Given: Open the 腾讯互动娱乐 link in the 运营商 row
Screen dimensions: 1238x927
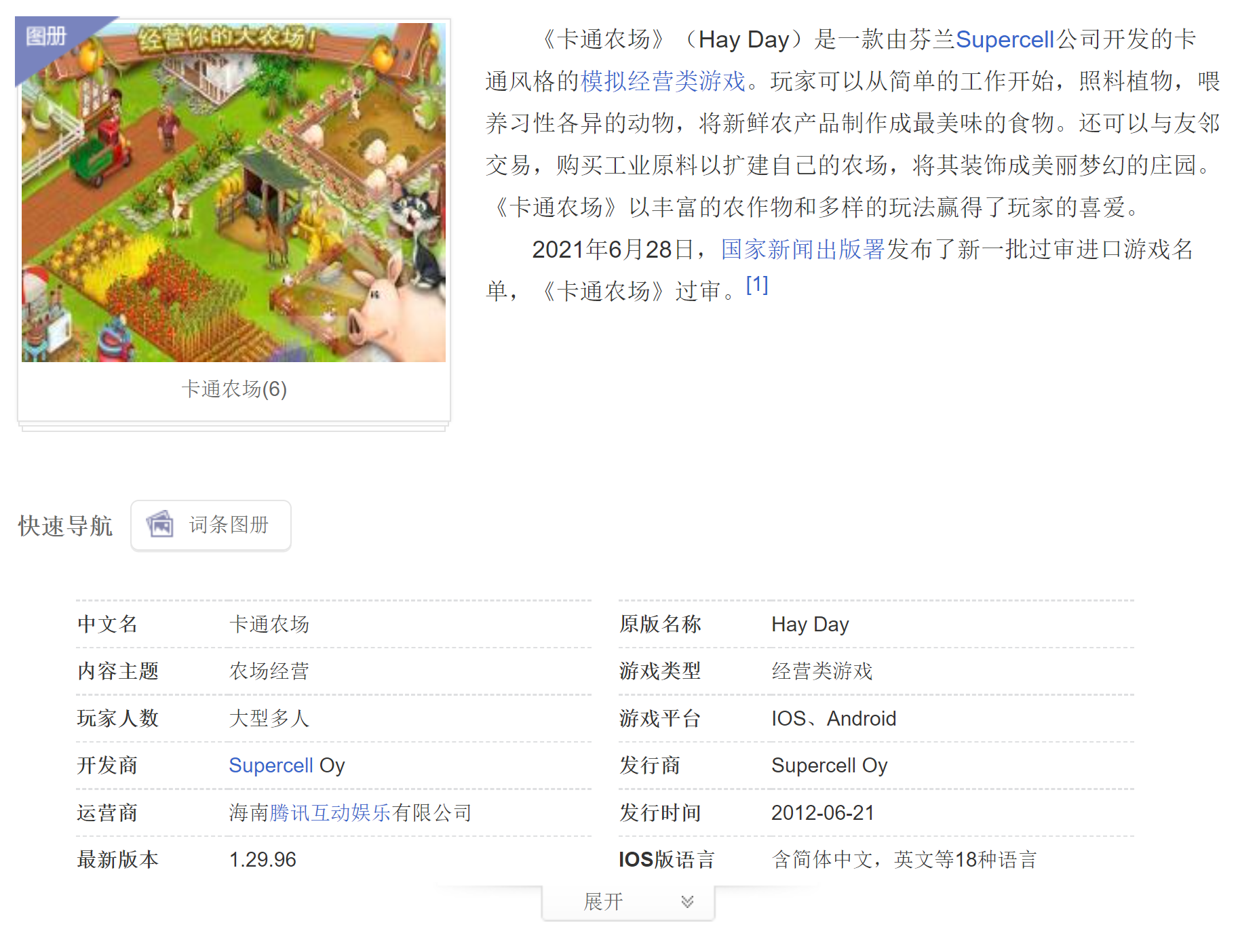Looking at the screenshot, I should 330,812.
